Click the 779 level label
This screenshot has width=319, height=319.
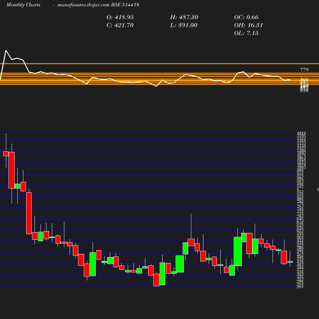304,70
